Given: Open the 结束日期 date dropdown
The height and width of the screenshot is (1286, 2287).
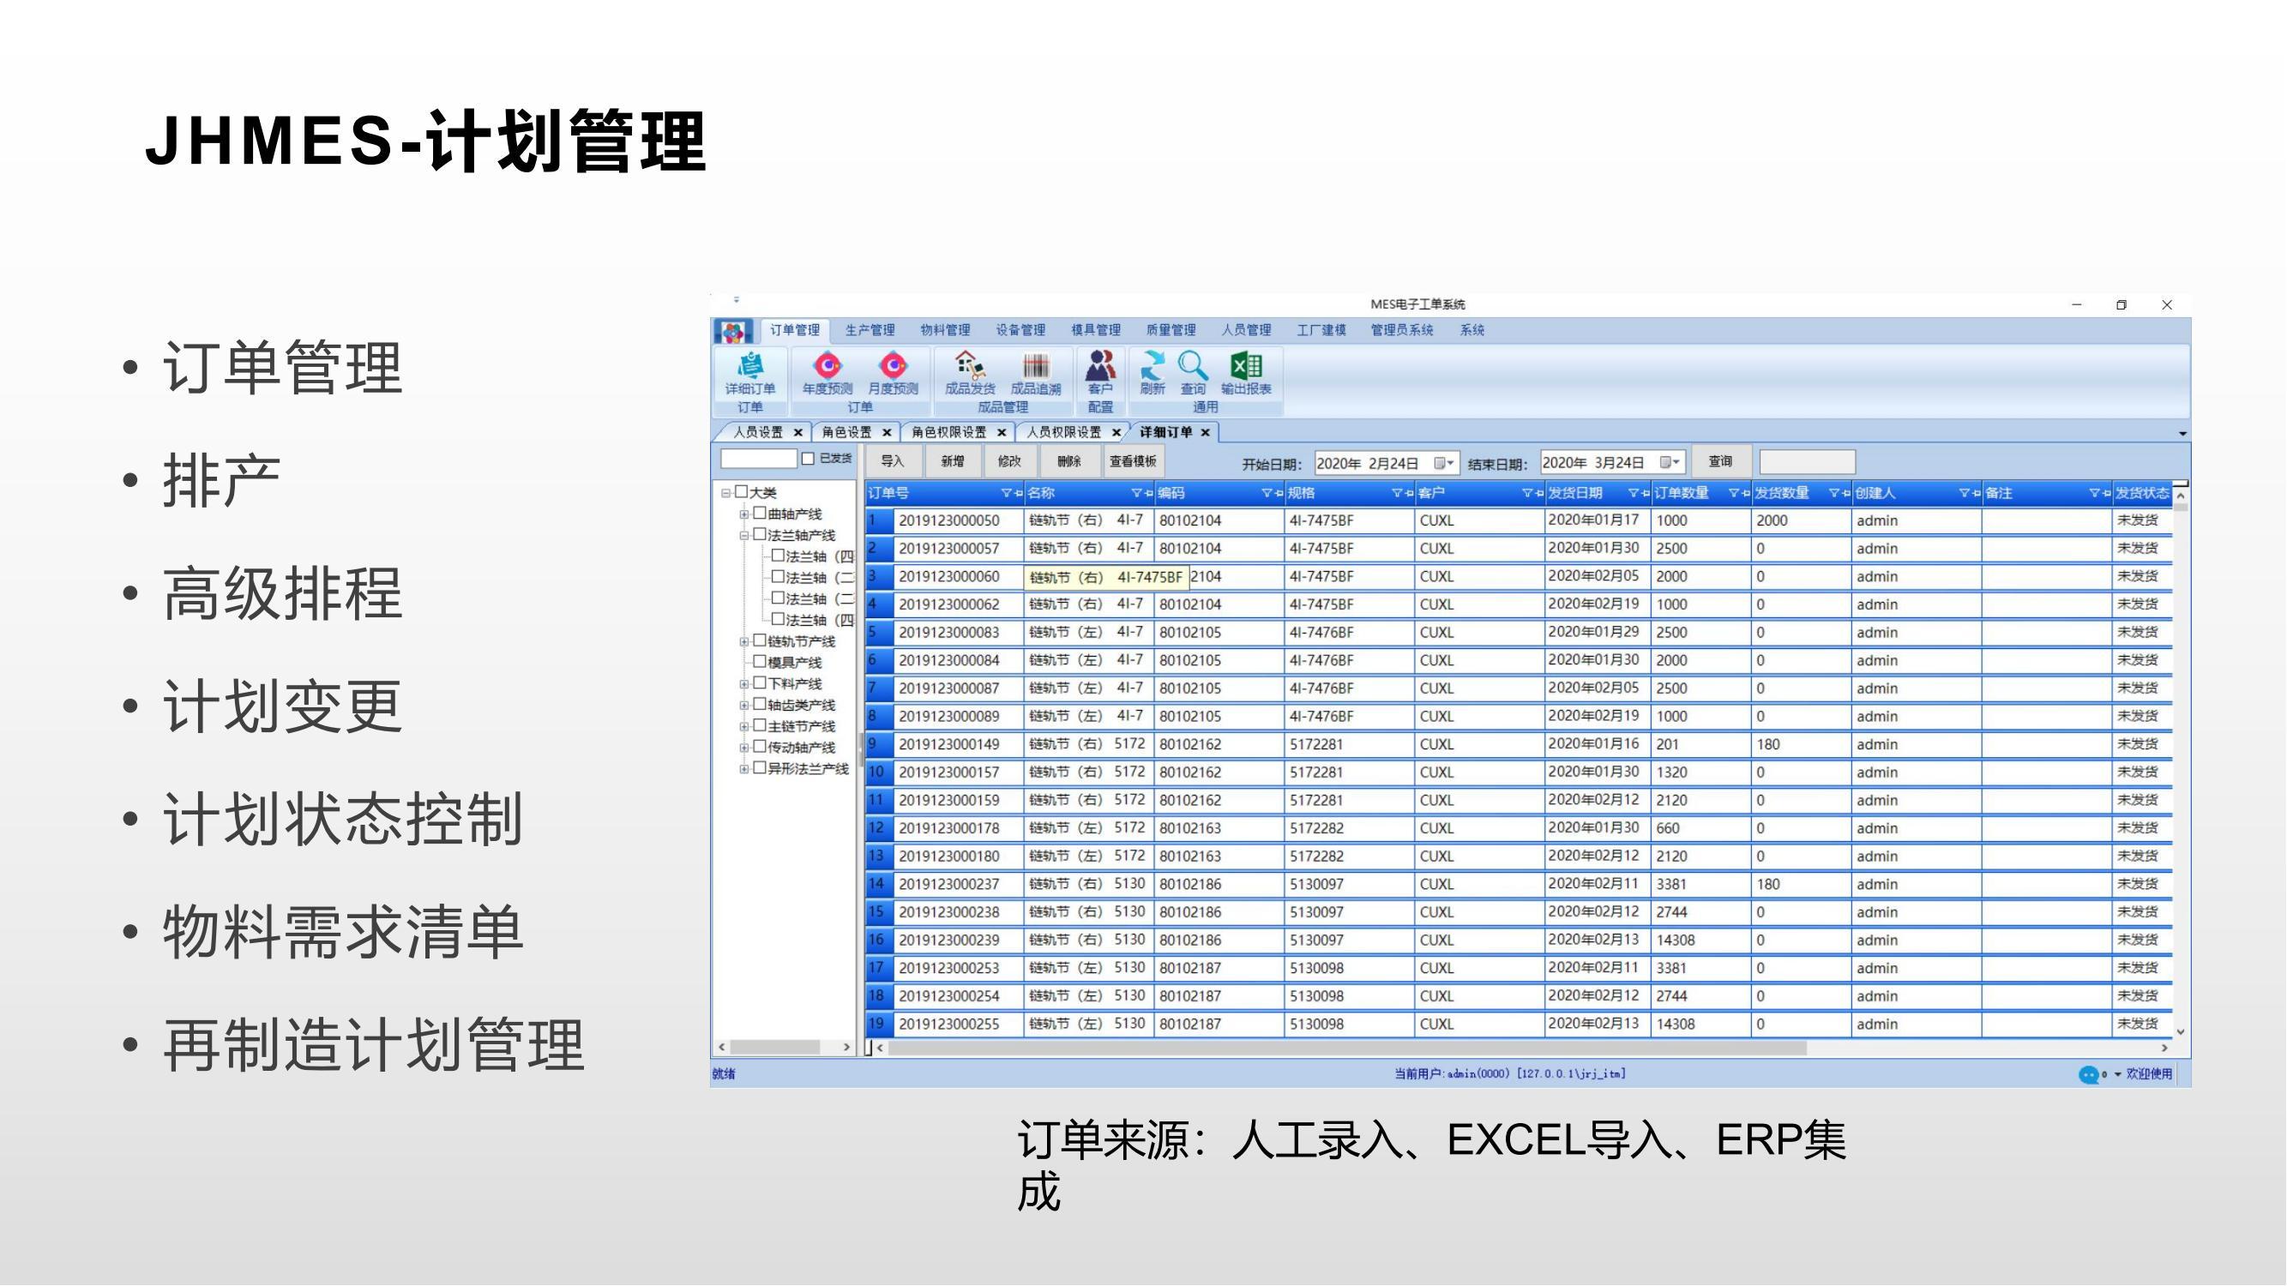Looking at the screenshot, I should [1669, 462].
